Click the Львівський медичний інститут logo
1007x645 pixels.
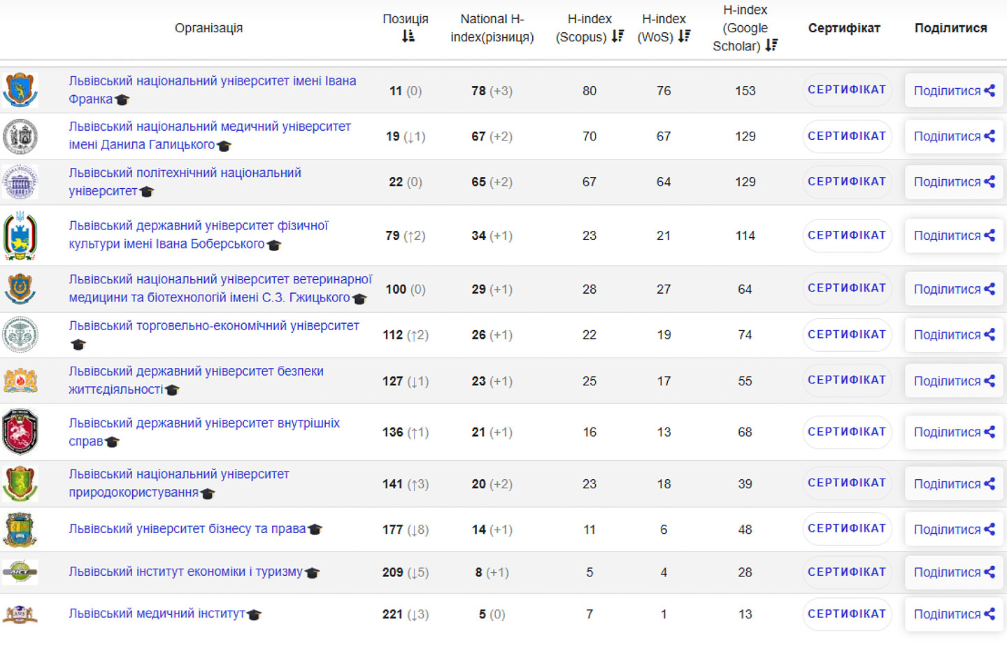(x=20, y=614)
